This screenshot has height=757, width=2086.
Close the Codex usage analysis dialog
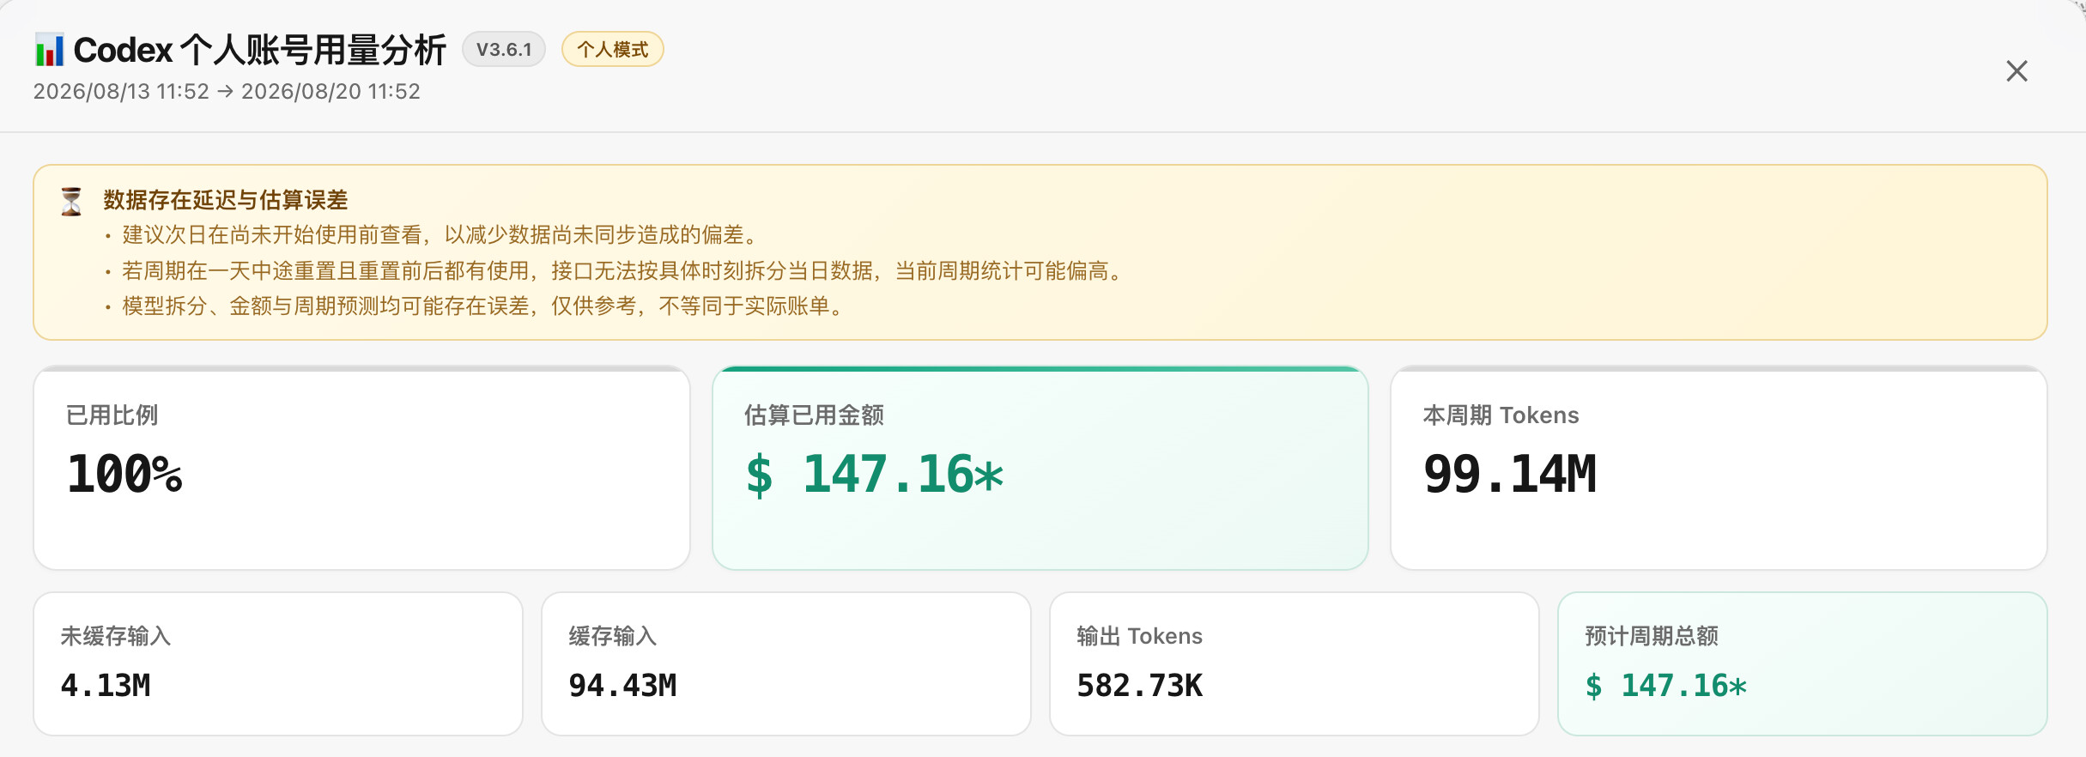pos(2016,70)
